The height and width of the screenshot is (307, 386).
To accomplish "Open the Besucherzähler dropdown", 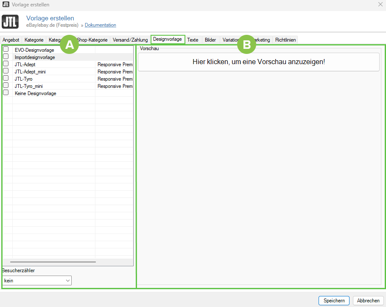I will tap(37, 281).
